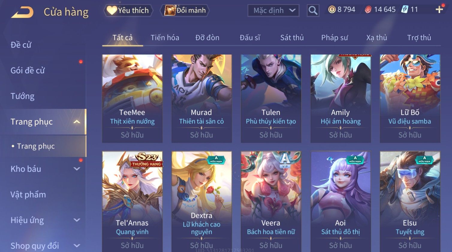The height and width of the screenshot is (252, 452).
Task: Go to Tướng in sidebar
Action: click(x=22, y=96)
